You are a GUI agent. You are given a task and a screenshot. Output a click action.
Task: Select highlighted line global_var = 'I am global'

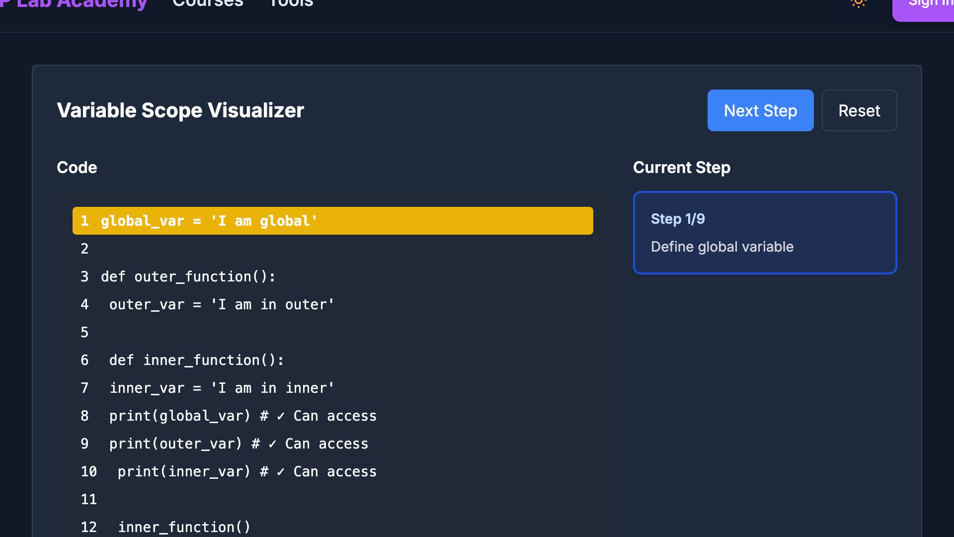pyautogui.click(x=333, y=221)
